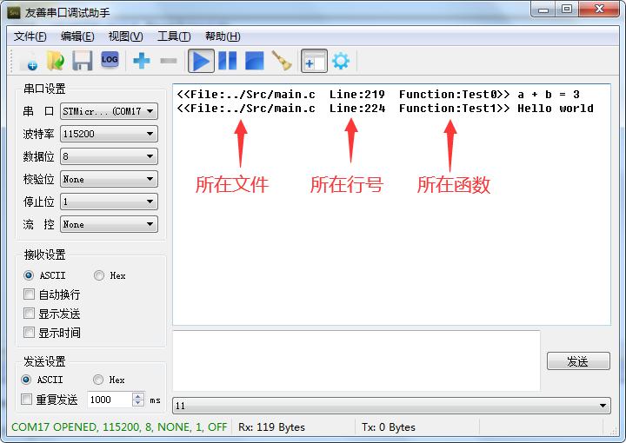Enable the 重复发送 checkbox
This screenshot has height=443, width=626.
tap(27, 400)
